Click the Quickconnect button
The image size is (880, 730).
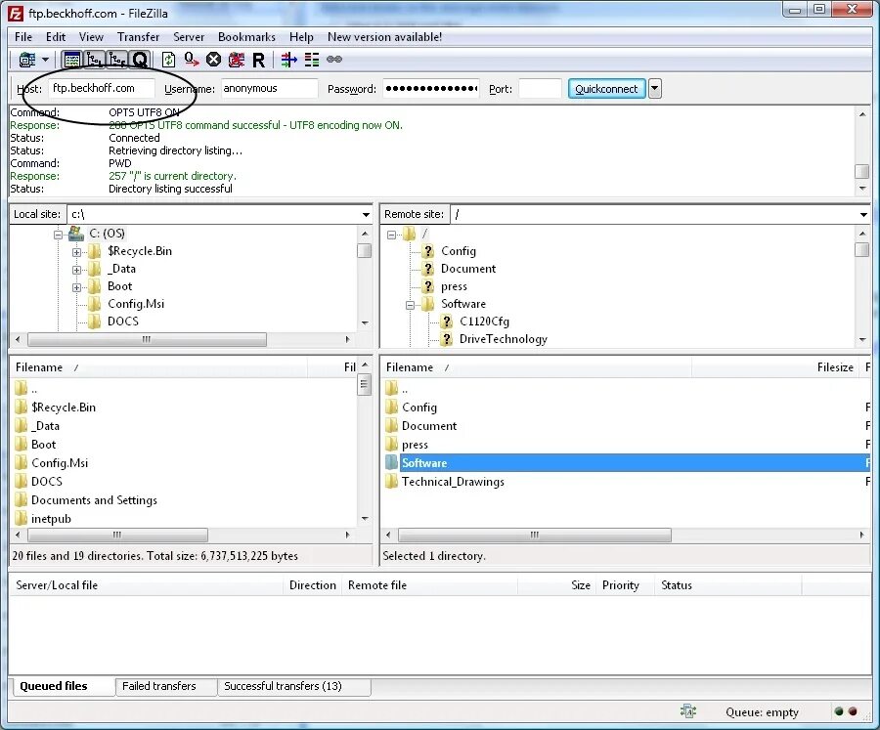point(606,89)
